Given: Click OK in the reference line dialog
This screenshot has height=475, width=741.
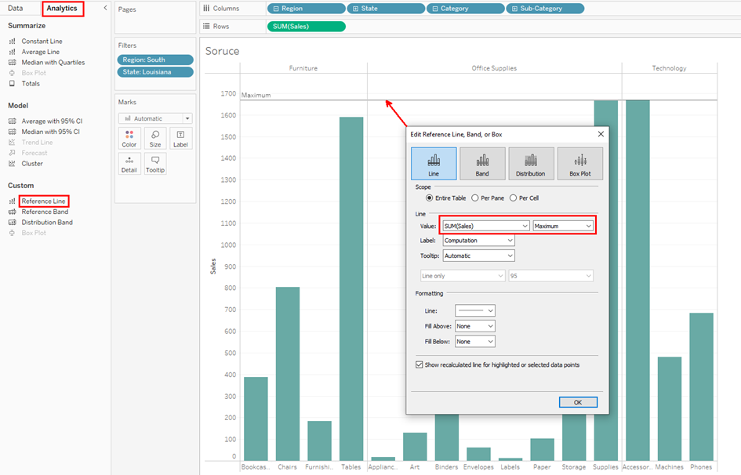Looking at the screenshot, I should tap(578, 402).
